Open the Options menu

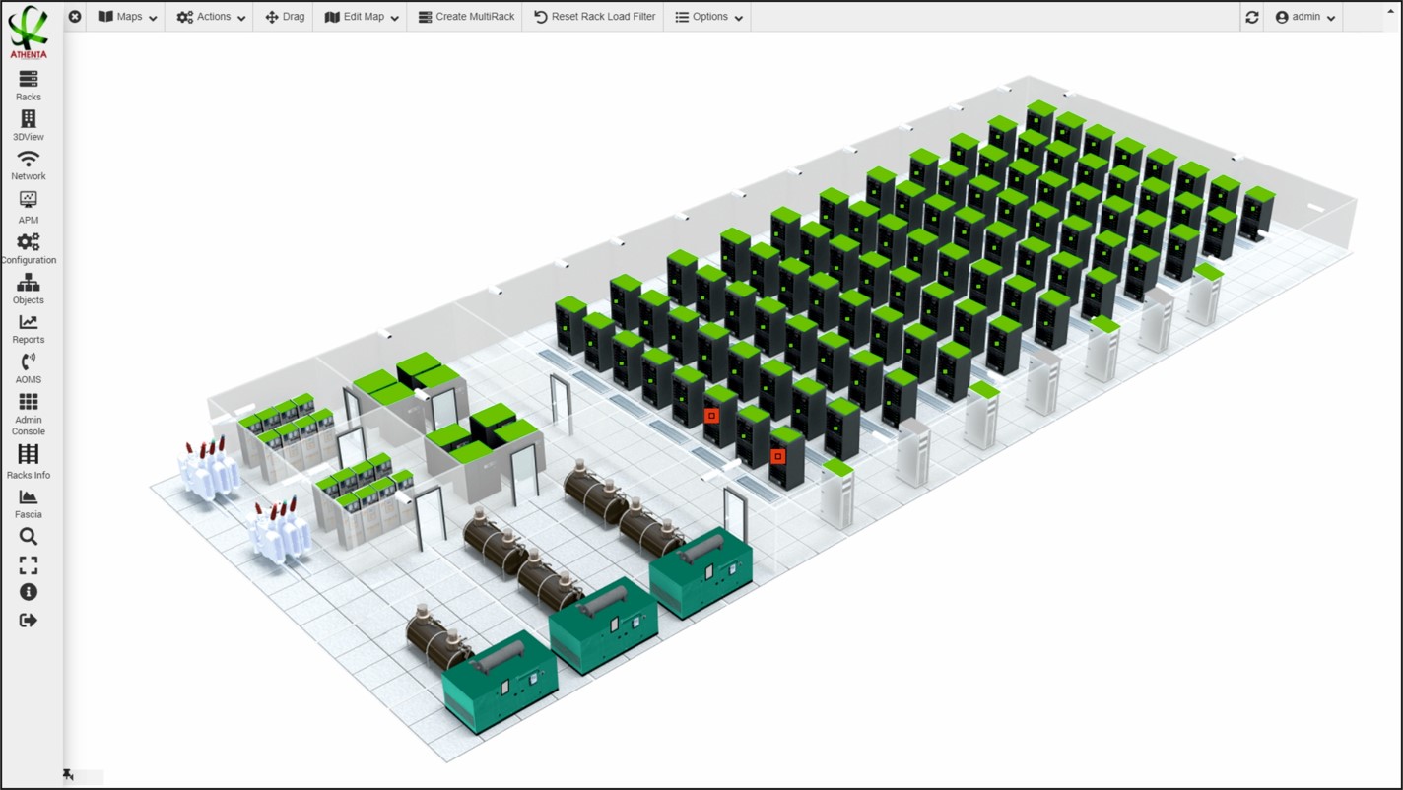(x=708, y=17)
